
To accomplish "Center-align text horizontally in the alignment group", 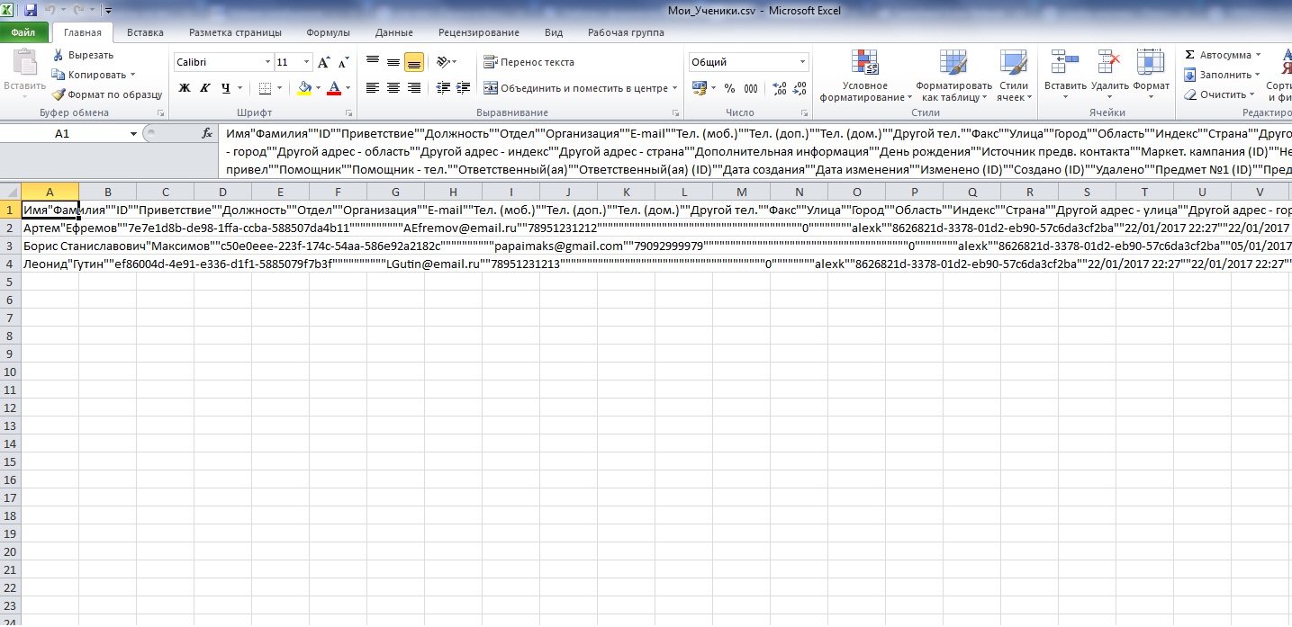I will tap(393, 88).
